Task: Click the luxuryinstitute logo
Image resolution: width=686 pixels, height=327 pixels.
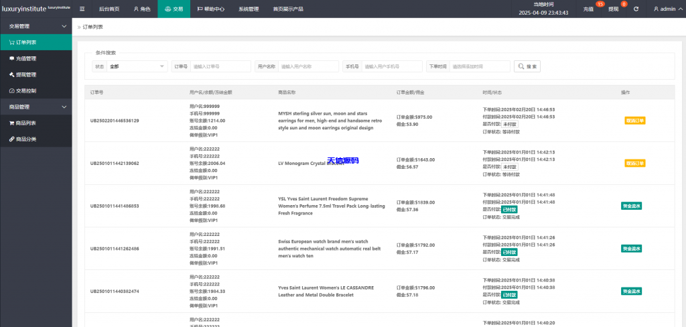Action: tap(36, 9)
